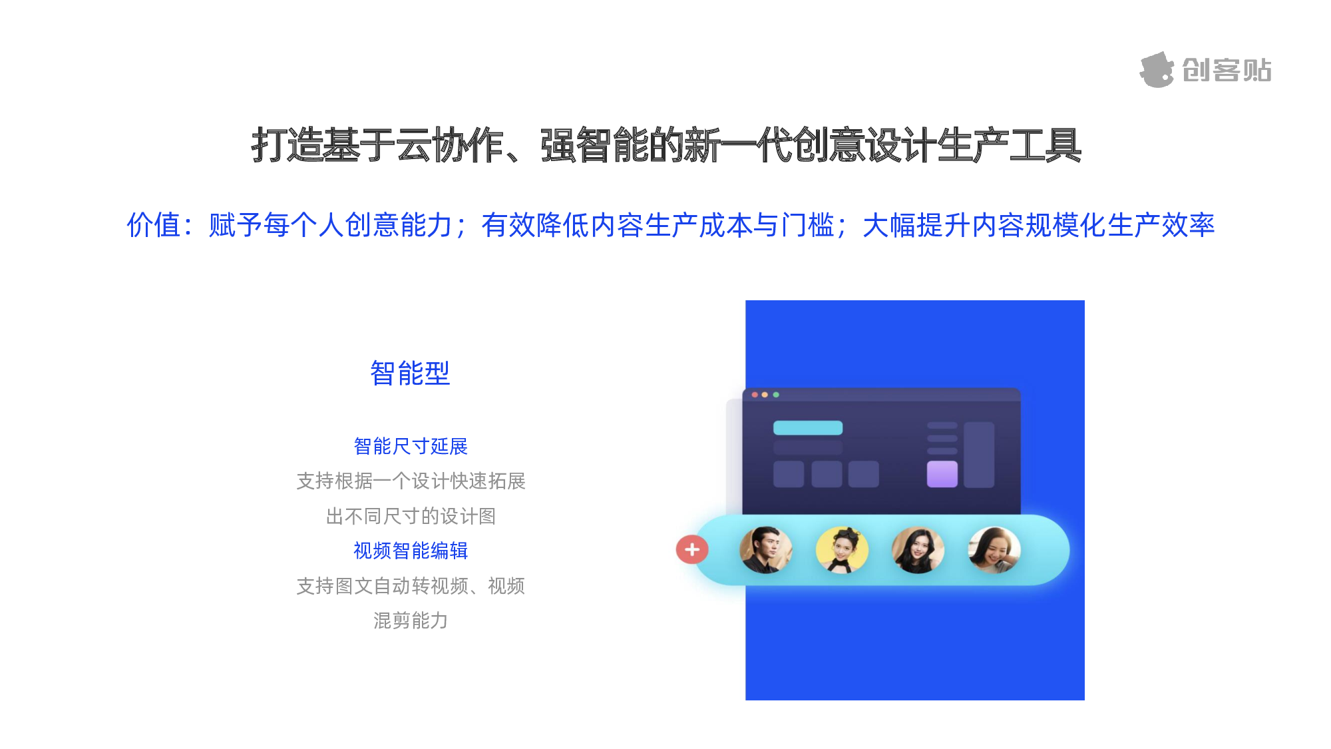The height and width of the screenshot is (749, 1331).
Task: Click the 智能型 heading
Action: point(411,373)
